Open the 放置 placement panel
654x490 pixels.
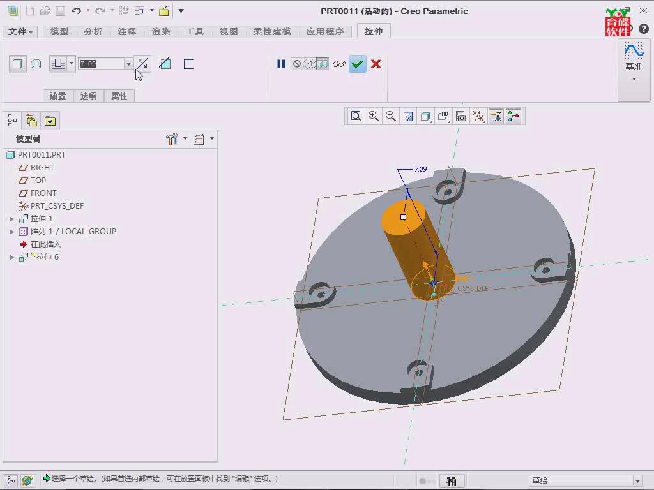pos(58,96)
